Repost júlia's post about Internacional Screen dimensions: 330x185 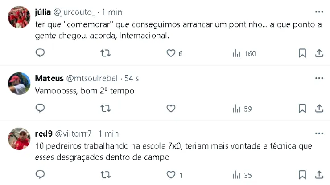[x=105, y=53]
